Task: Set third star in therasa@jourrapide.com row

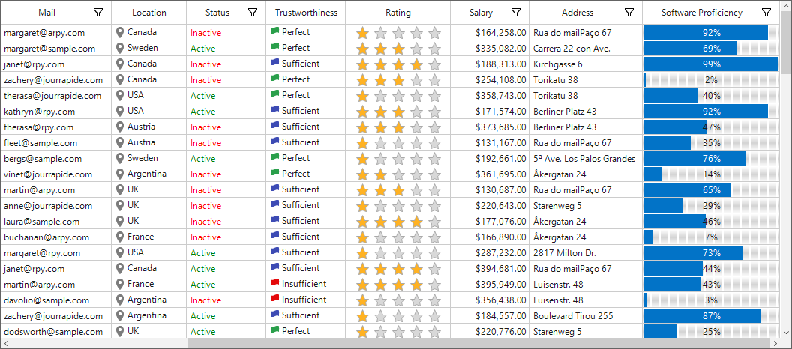Action: (x=398, y=96)
